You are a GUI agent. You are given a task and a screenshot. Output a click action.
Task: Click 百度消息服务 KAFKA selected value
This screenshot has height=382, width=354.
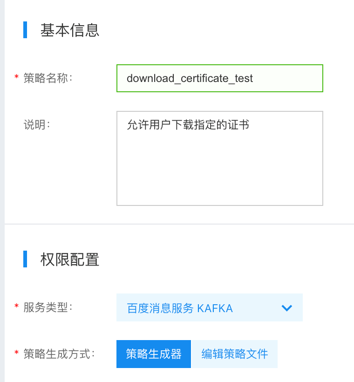pos(180,308)
